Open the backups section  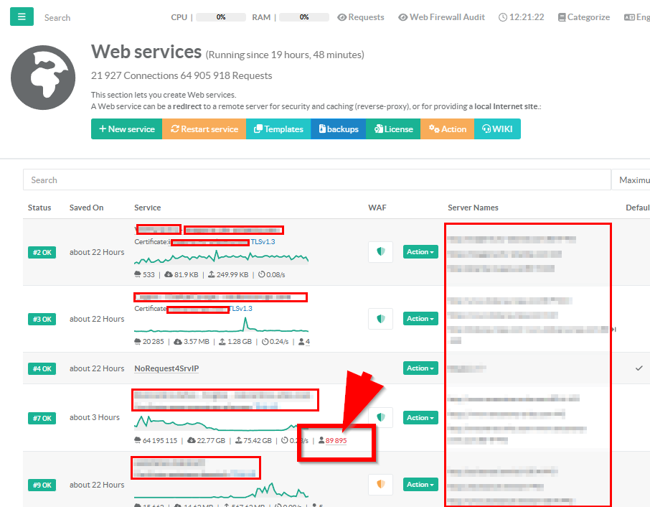338,129
